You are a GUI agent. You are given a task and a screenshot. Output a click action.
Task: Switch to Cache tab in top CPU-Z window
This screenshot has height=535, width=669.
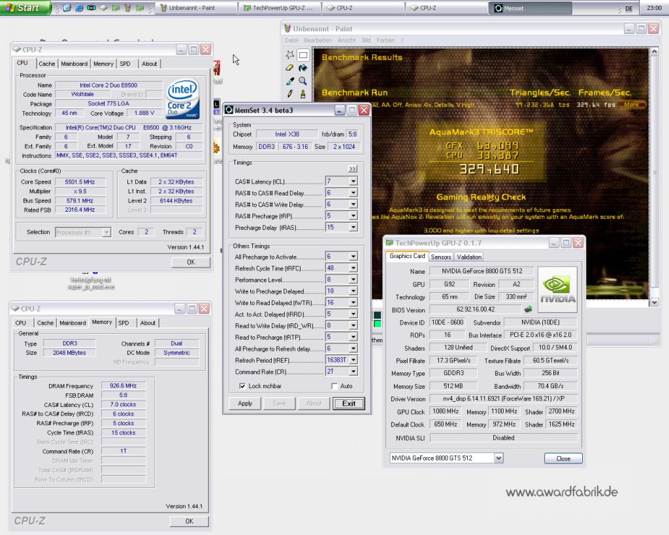coord(46,63)
